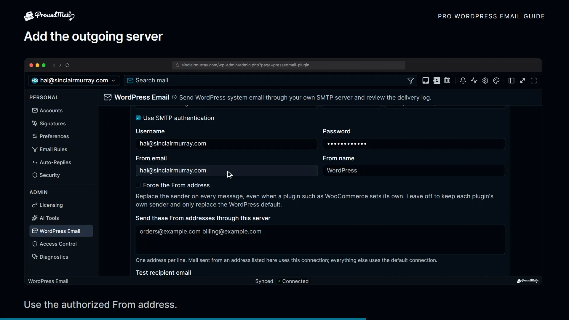Click the Search mail field
This screenshot has height=320, width=569.
(x=270, y=81)
